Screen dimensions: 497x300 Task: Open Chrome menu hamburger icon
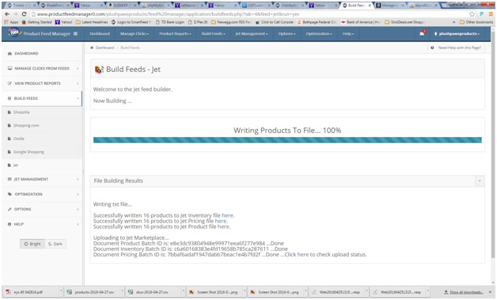point(491,14)
